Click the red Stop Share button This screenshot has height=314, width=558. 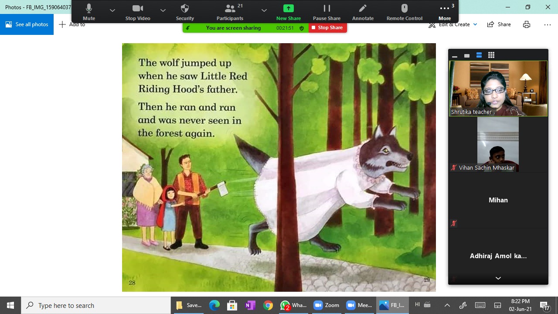[328, 27]
